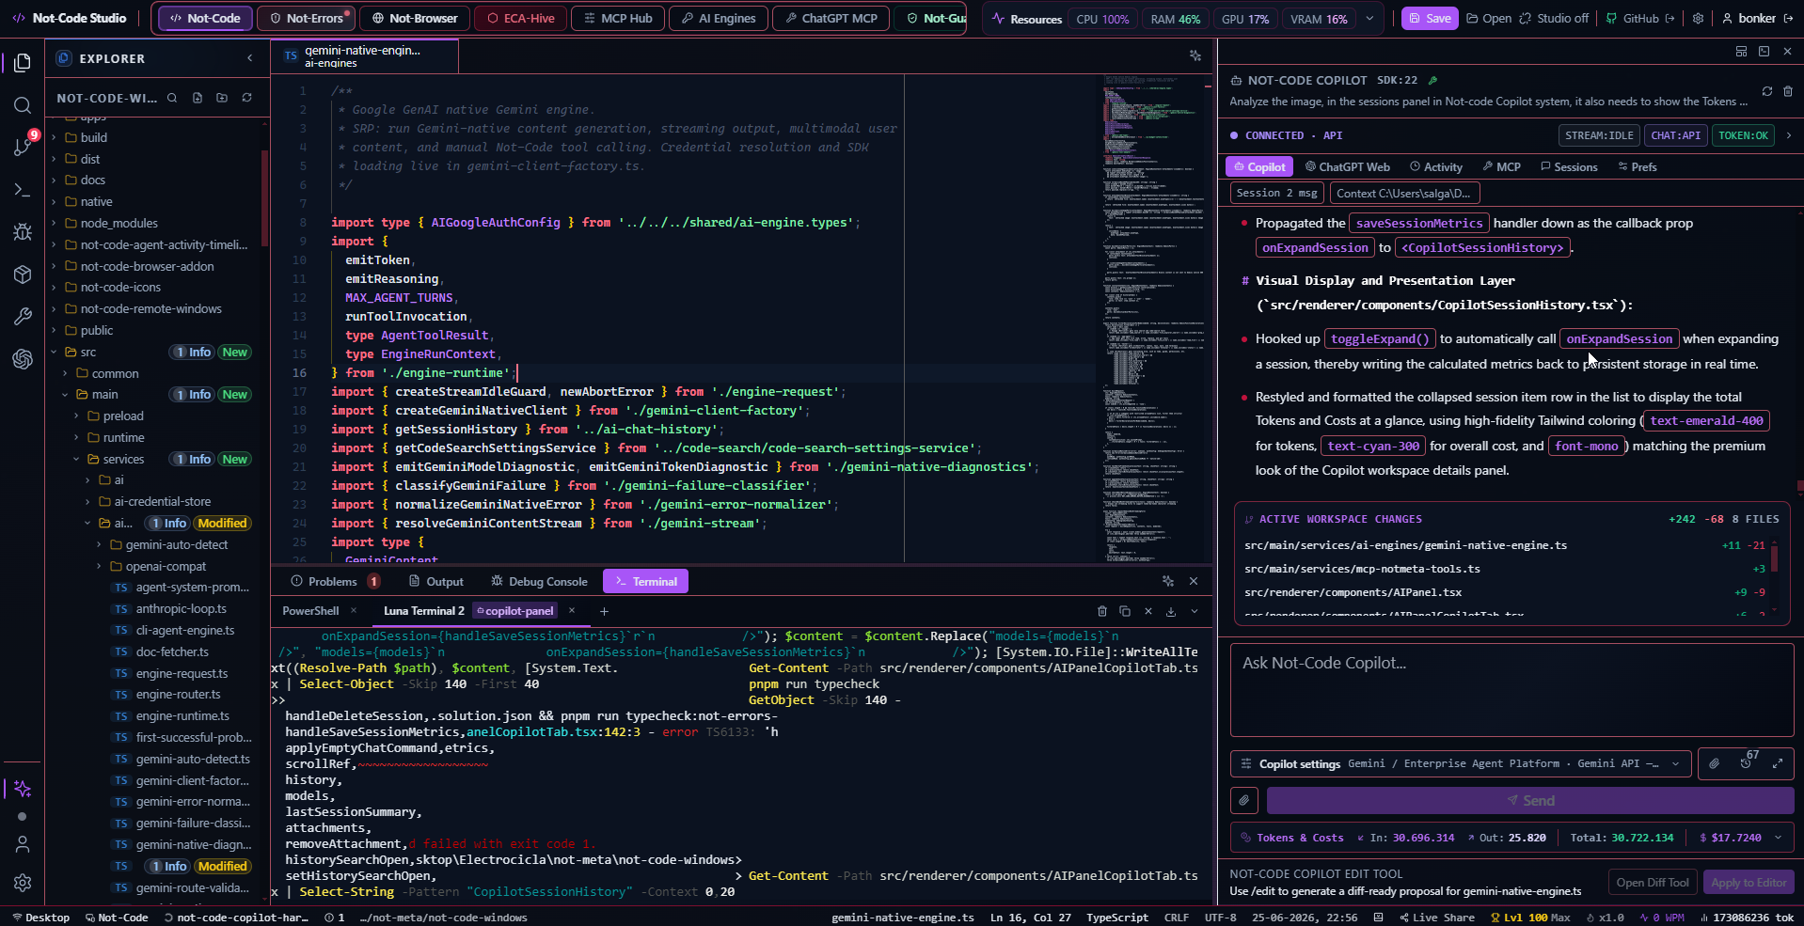The height and width of the screenshot is (926, 1804).
Task: Expand the build folder in explorer
Action: (54, 137)
